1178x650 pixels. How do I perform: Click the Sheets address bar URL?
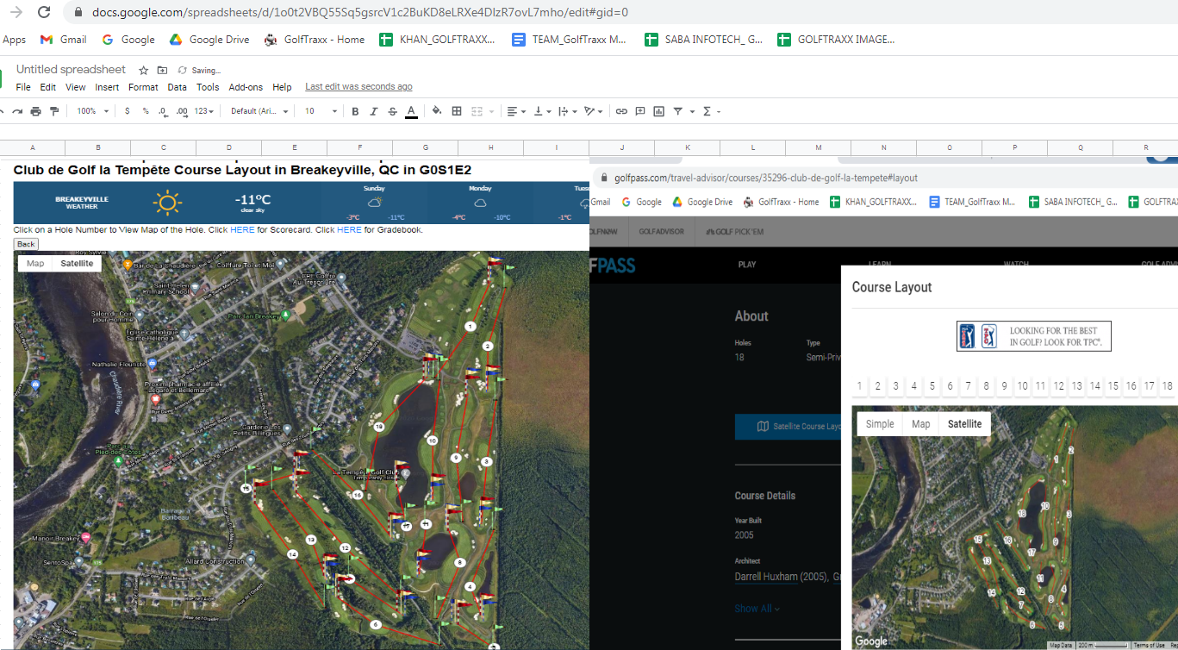360,12
